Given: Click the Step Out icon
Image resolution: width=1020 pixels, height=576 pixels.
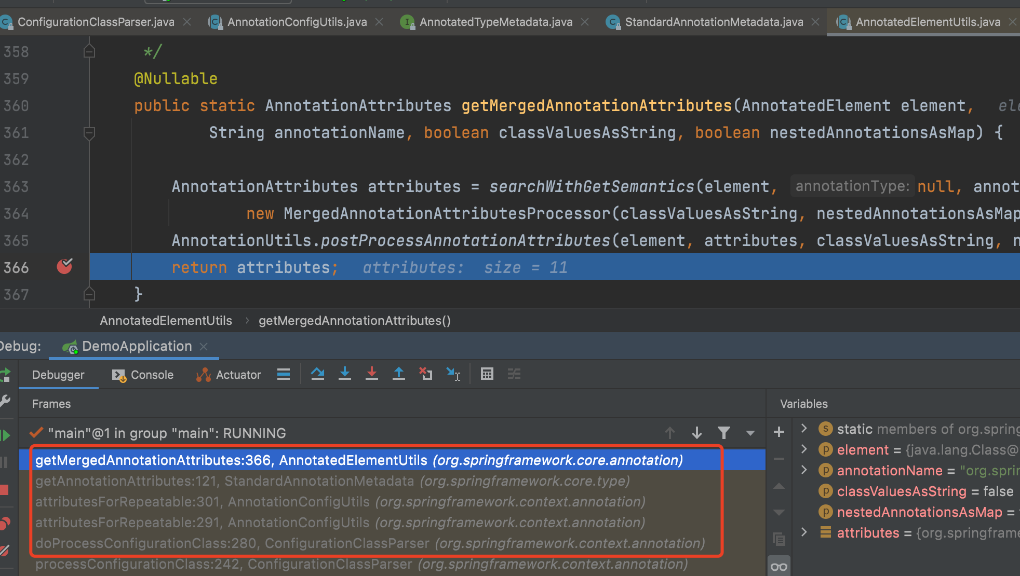Looking at the screenshot, I should click(x=398, y=374).
